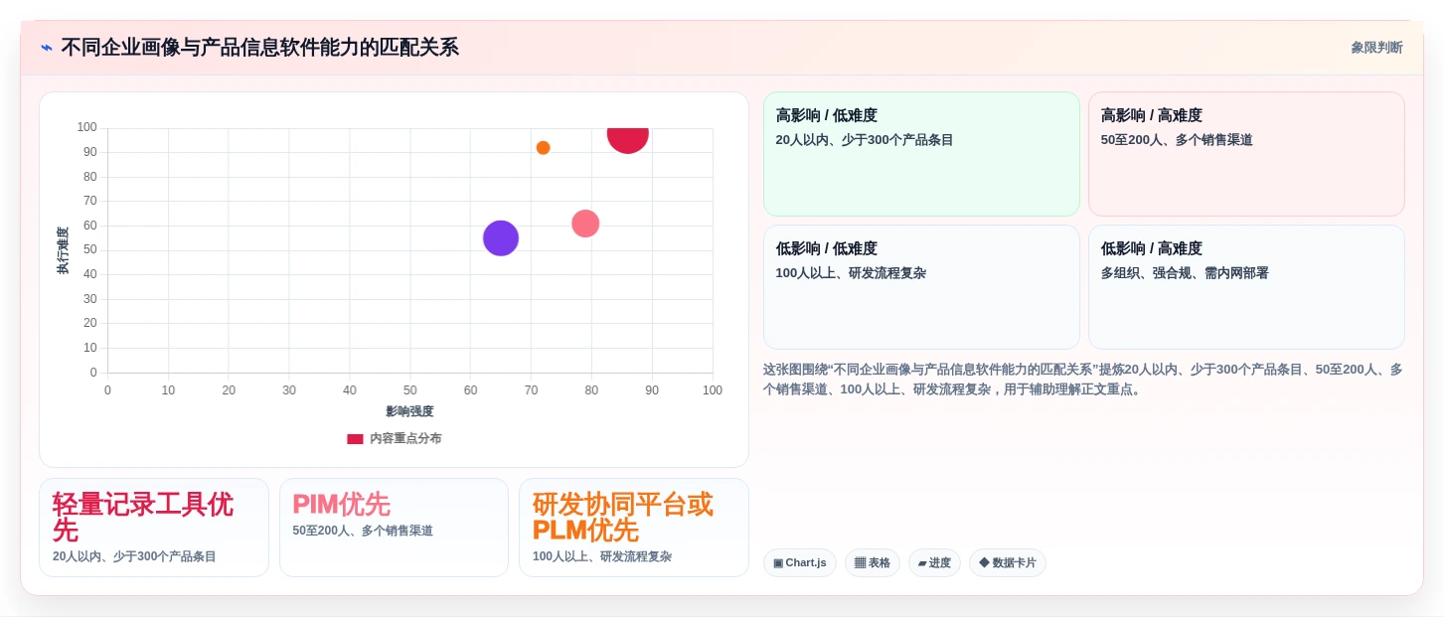1444x617 pixels.
Task: Click the title 不同企业画像与产品信息软件能力的匹配关系
Action: (259, 48)
